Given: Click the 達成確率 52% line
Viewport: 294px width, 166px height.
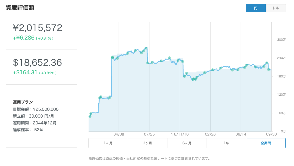Looking at the screenshot, I should (x=28, y=130).
